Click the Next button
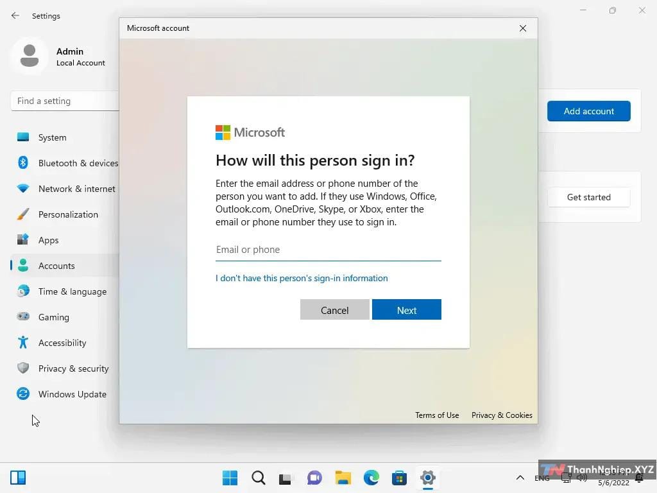 (x=406, y=310)
